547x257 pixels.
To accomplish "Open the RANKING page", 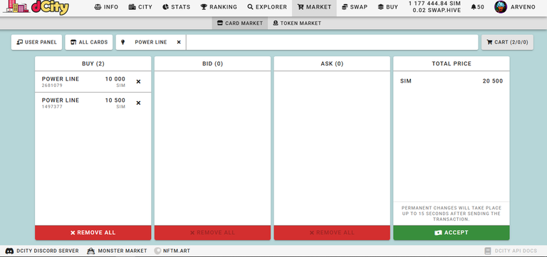I will 219,7.
